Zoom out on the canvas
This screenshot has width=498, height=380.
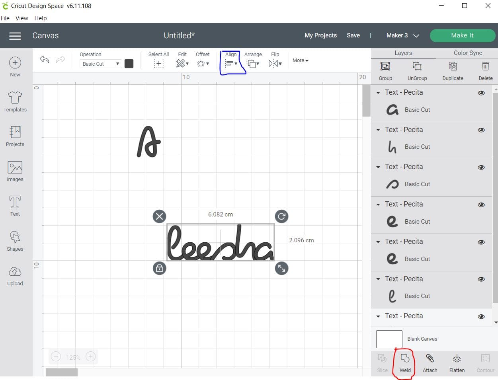pyautogui.click(x=56, y=357)
